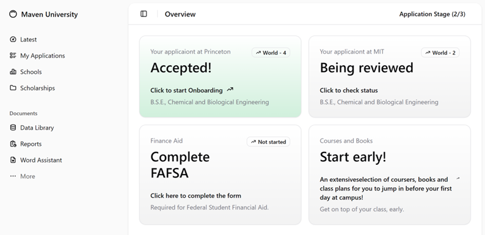Screen dimensions: 485x235
Task: Open the Scholarships page
Action: [32, 88]
